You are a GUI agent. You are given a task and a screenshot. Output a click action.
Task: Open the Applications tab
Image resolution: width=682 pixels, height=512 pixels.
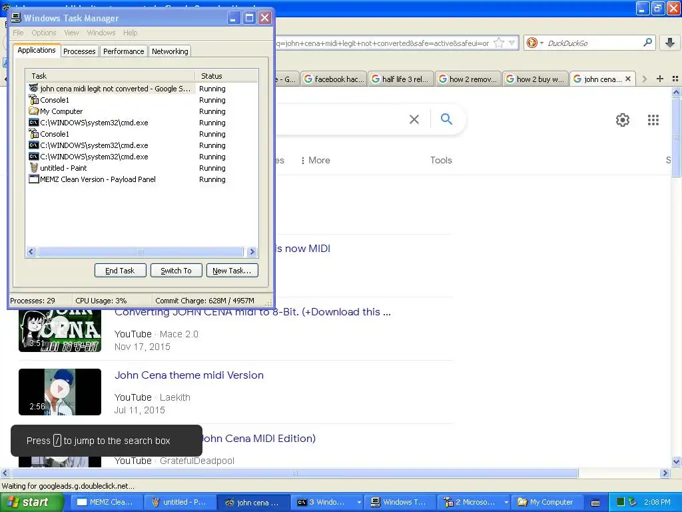coord(37,51)
